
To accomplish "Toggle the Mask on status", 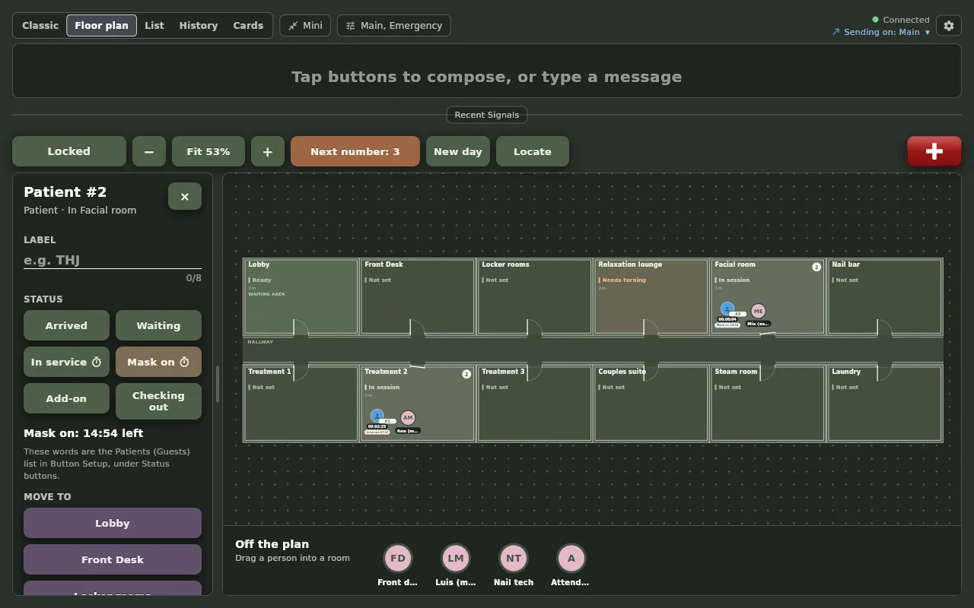I will pyautogui.click(x=158, y=362).
